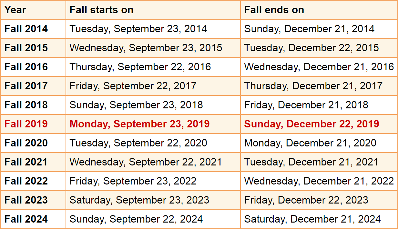Click 'Sunday, December 21, 2014' cell
The height and width of the screenshot is (229, 398).
(309, 29)
